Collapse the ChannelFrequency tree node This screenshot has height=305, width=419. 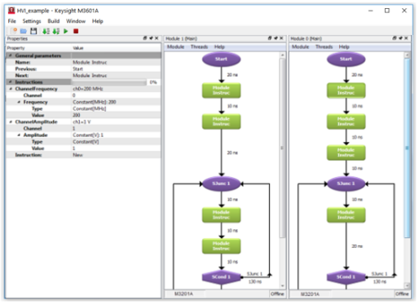[11, 89]
